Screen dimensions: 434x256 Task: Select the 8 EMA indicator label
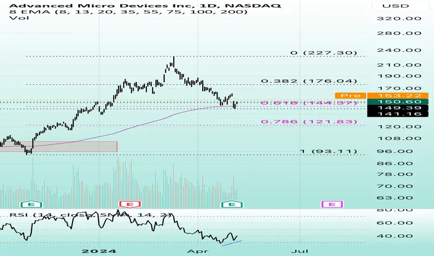click(x=129, y=12)
